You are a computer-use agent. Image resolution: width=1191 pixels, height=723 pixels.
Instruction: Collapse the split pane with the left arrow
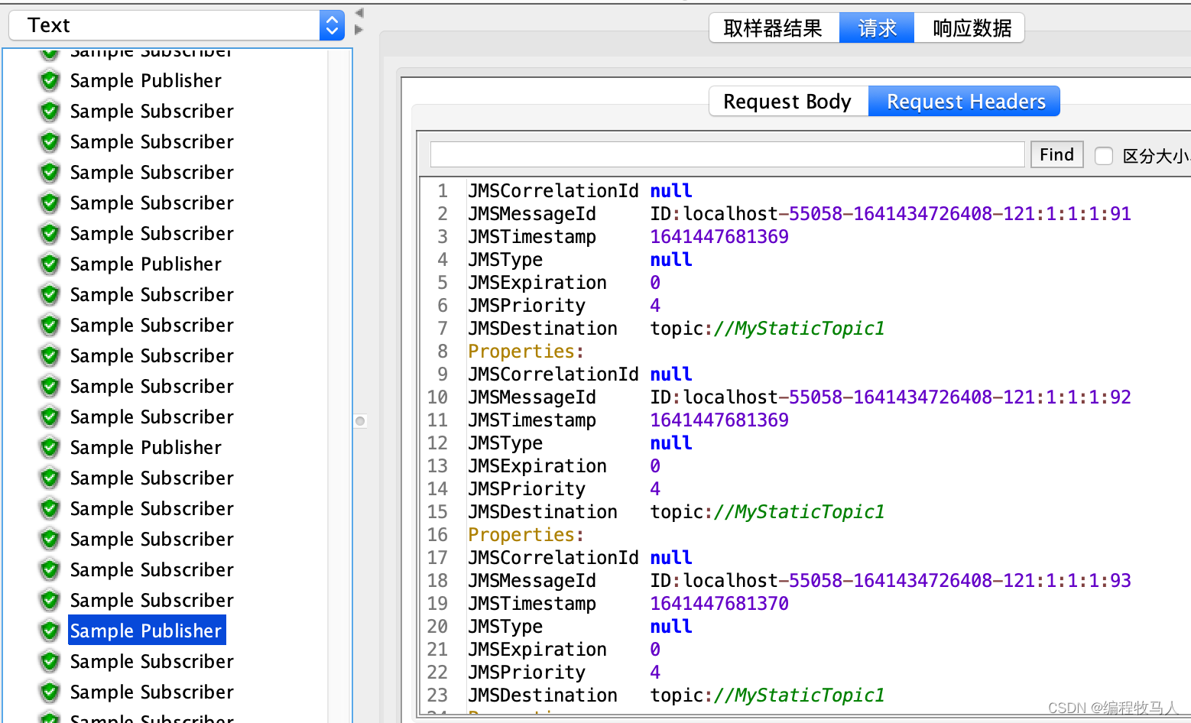(x=359, y=13)
